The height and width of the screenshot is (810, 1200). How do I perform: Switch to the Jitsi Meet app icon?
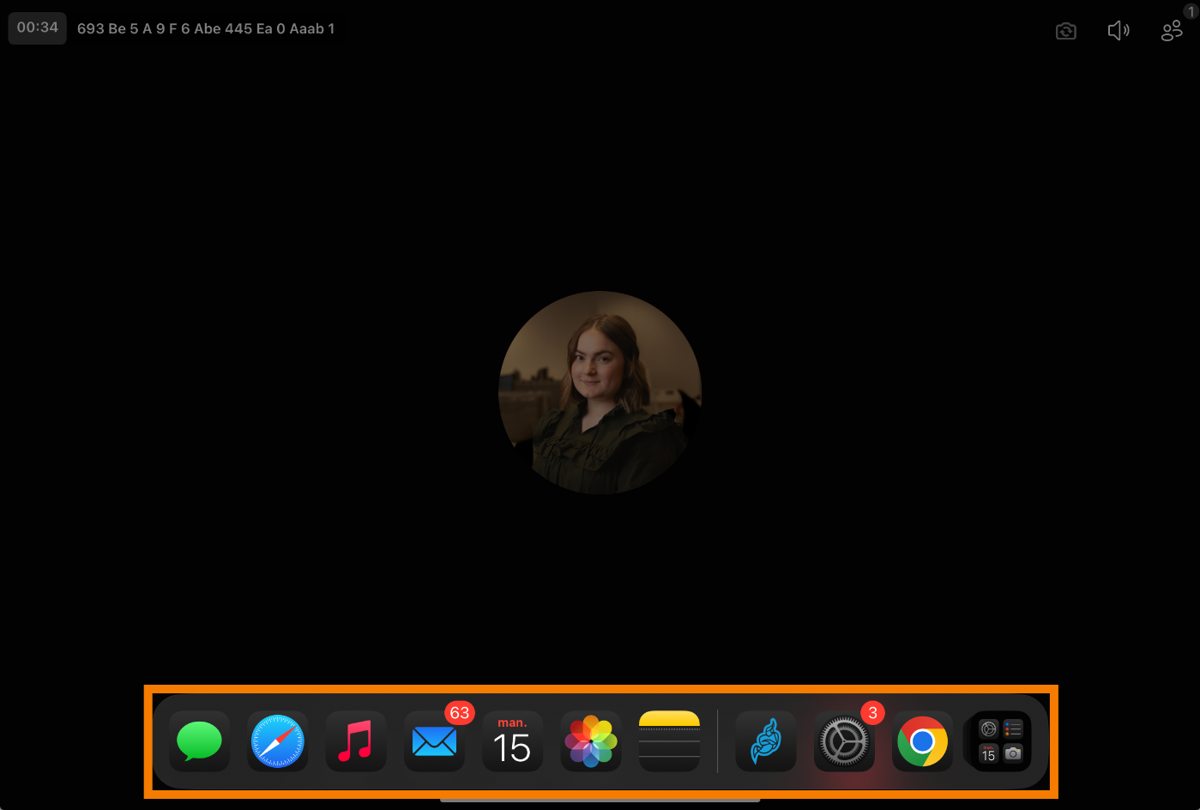(766, 741)
